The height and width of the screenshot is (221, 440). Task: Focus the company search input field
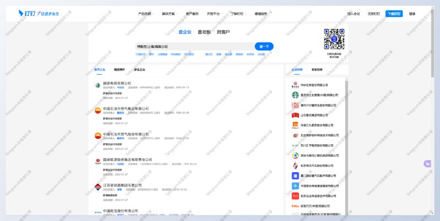[195, 47]
